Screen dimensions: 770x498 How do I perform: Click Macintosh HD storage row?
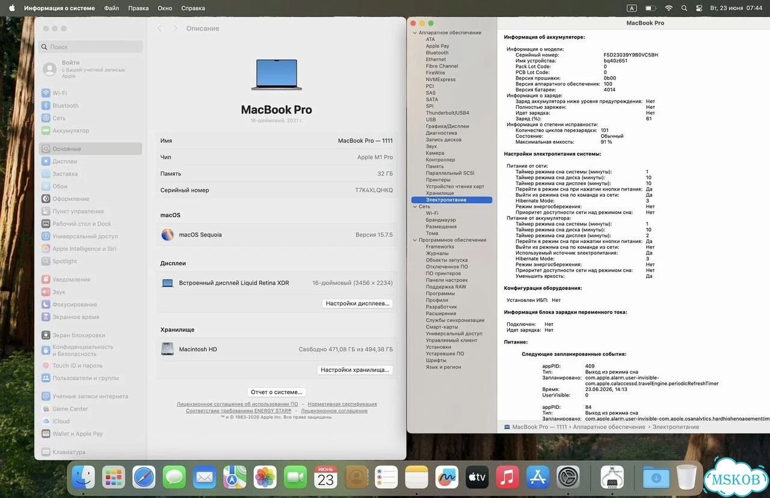277,349
